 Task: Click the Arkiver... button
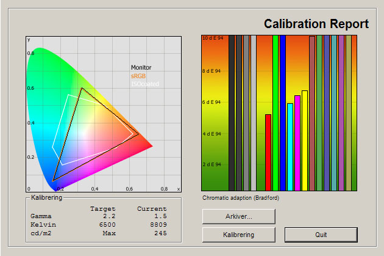pyautogui.click(x=238, y=216)
